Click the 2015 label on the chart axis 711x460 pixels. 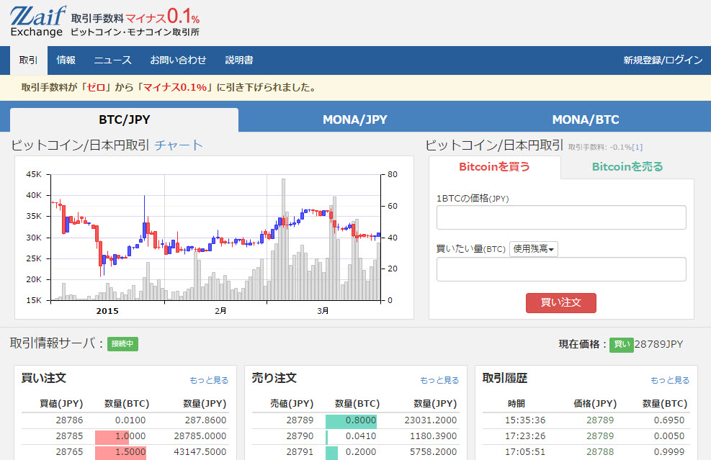107,311
